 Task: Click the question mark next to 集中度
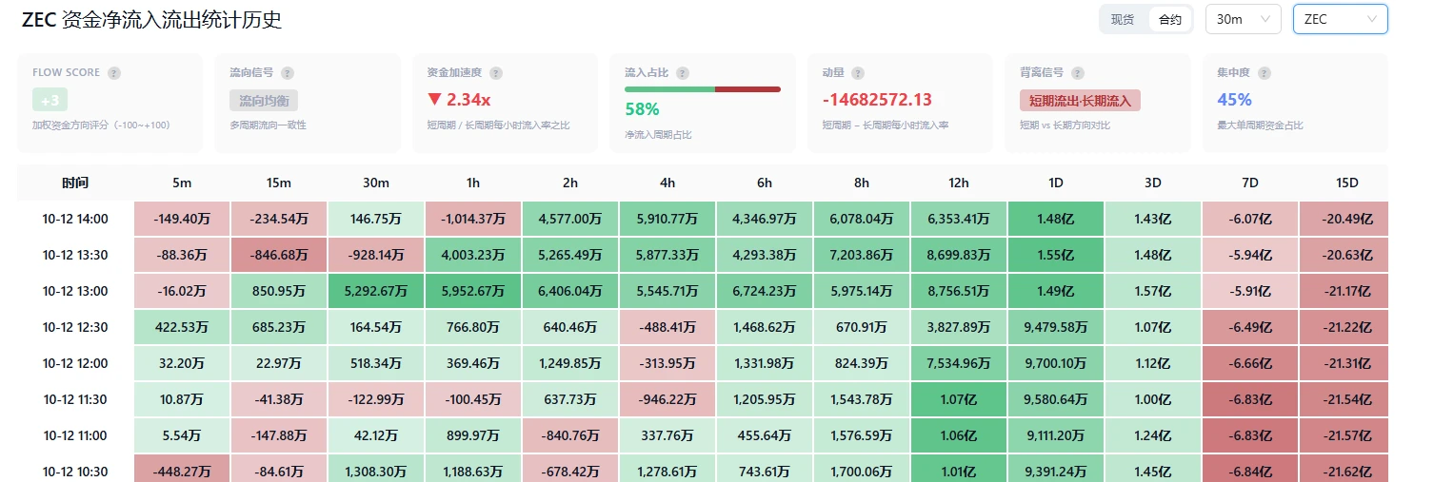pyautogui.click(x=1265, y=73)
